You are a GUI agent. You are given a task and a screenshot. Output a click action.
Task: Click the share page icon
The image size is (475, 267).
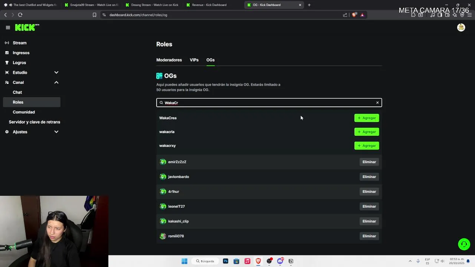(x=345, y=15)
